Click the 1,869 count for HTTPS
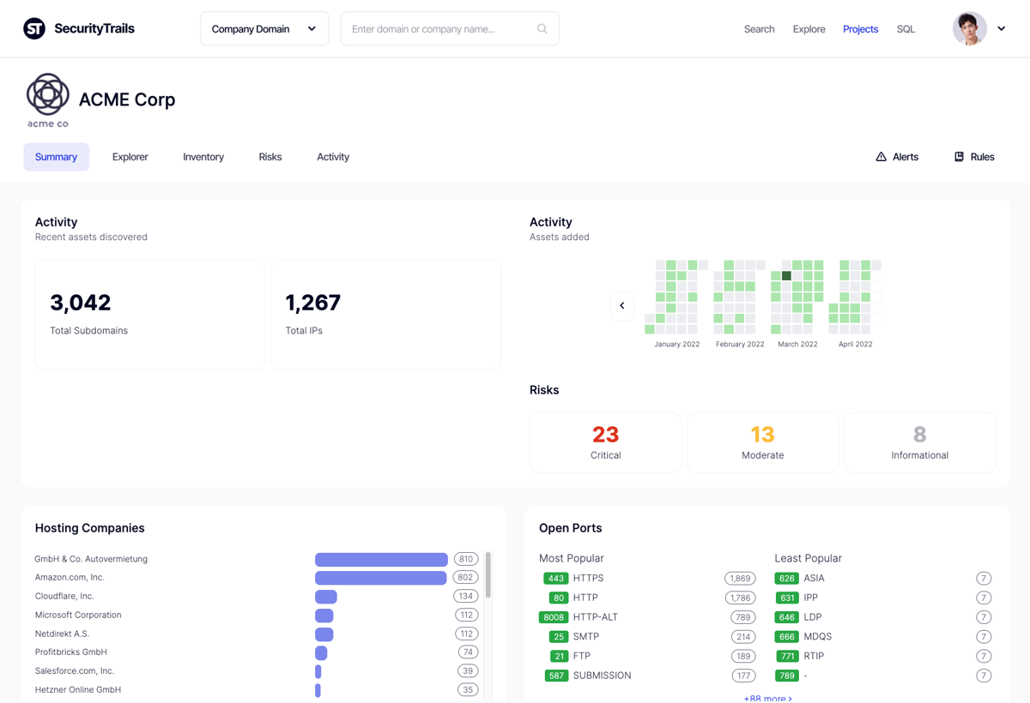The width and height of the screenshot is (1030, 703). click(x=740, y=578)
